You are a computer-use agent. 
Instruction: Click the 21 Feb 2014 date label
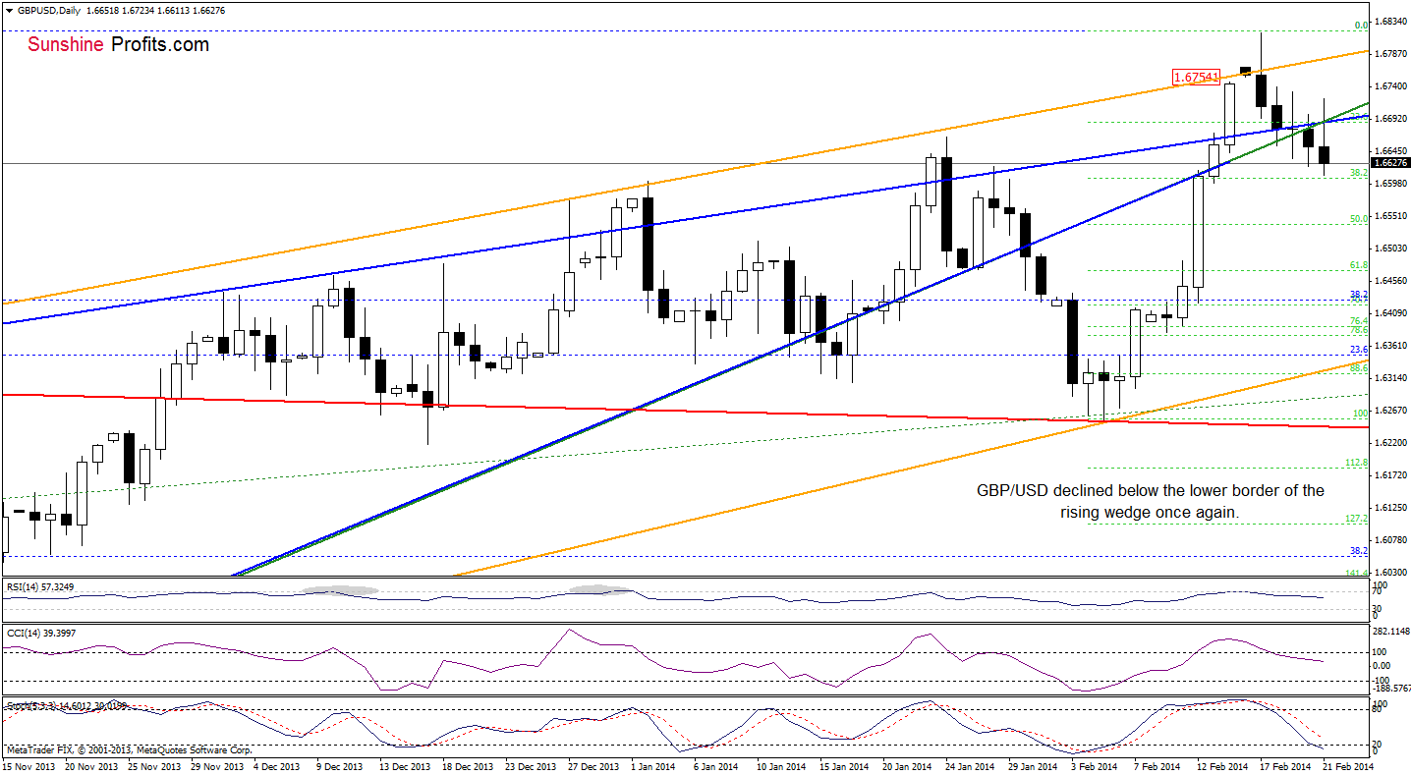coord(1346,766)
